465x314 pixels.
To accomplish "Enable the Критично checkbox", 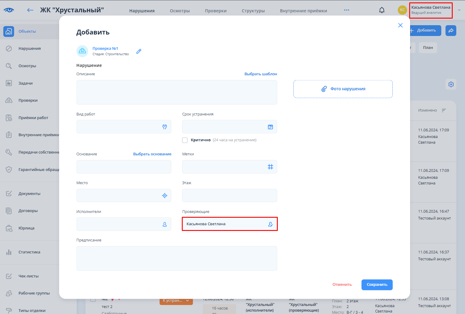I will click(x=185, y=140).
